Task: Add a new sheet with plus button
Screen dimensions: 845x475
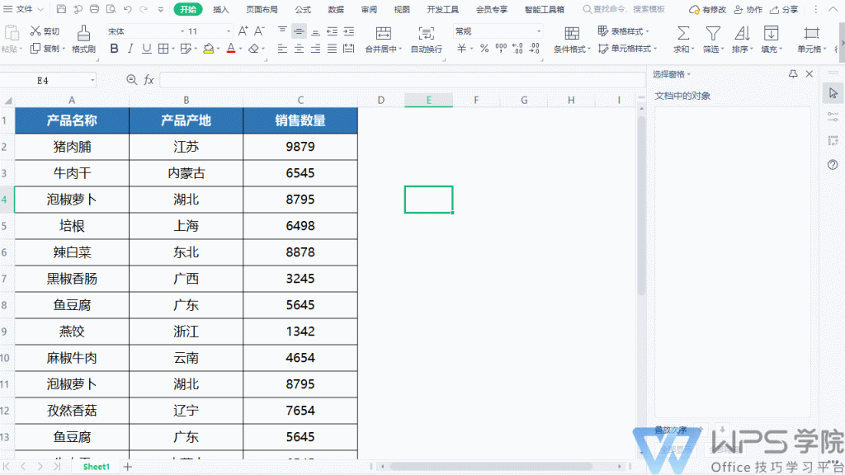Action: (x=127, y=467)
